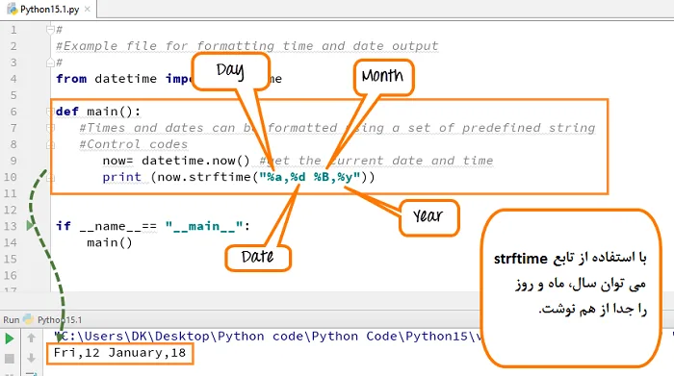Click line number 16 in the gutter

(x=11, y=275)
